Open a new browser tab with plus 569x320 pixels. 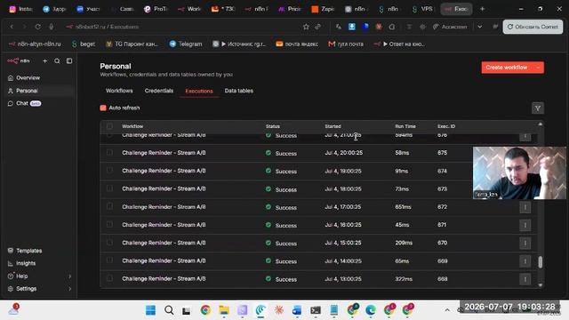[482, 9]
